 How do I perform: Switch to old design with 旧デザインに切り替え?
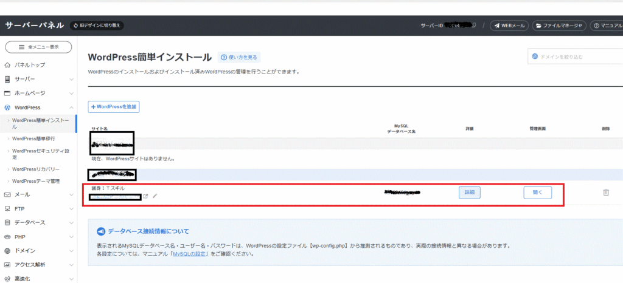[x=97, y=26]
